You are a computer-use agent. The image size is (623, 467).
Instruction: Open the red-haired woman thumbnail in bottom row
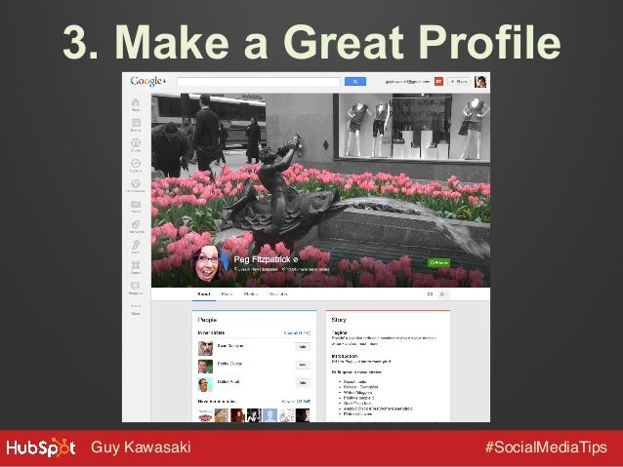237,415
